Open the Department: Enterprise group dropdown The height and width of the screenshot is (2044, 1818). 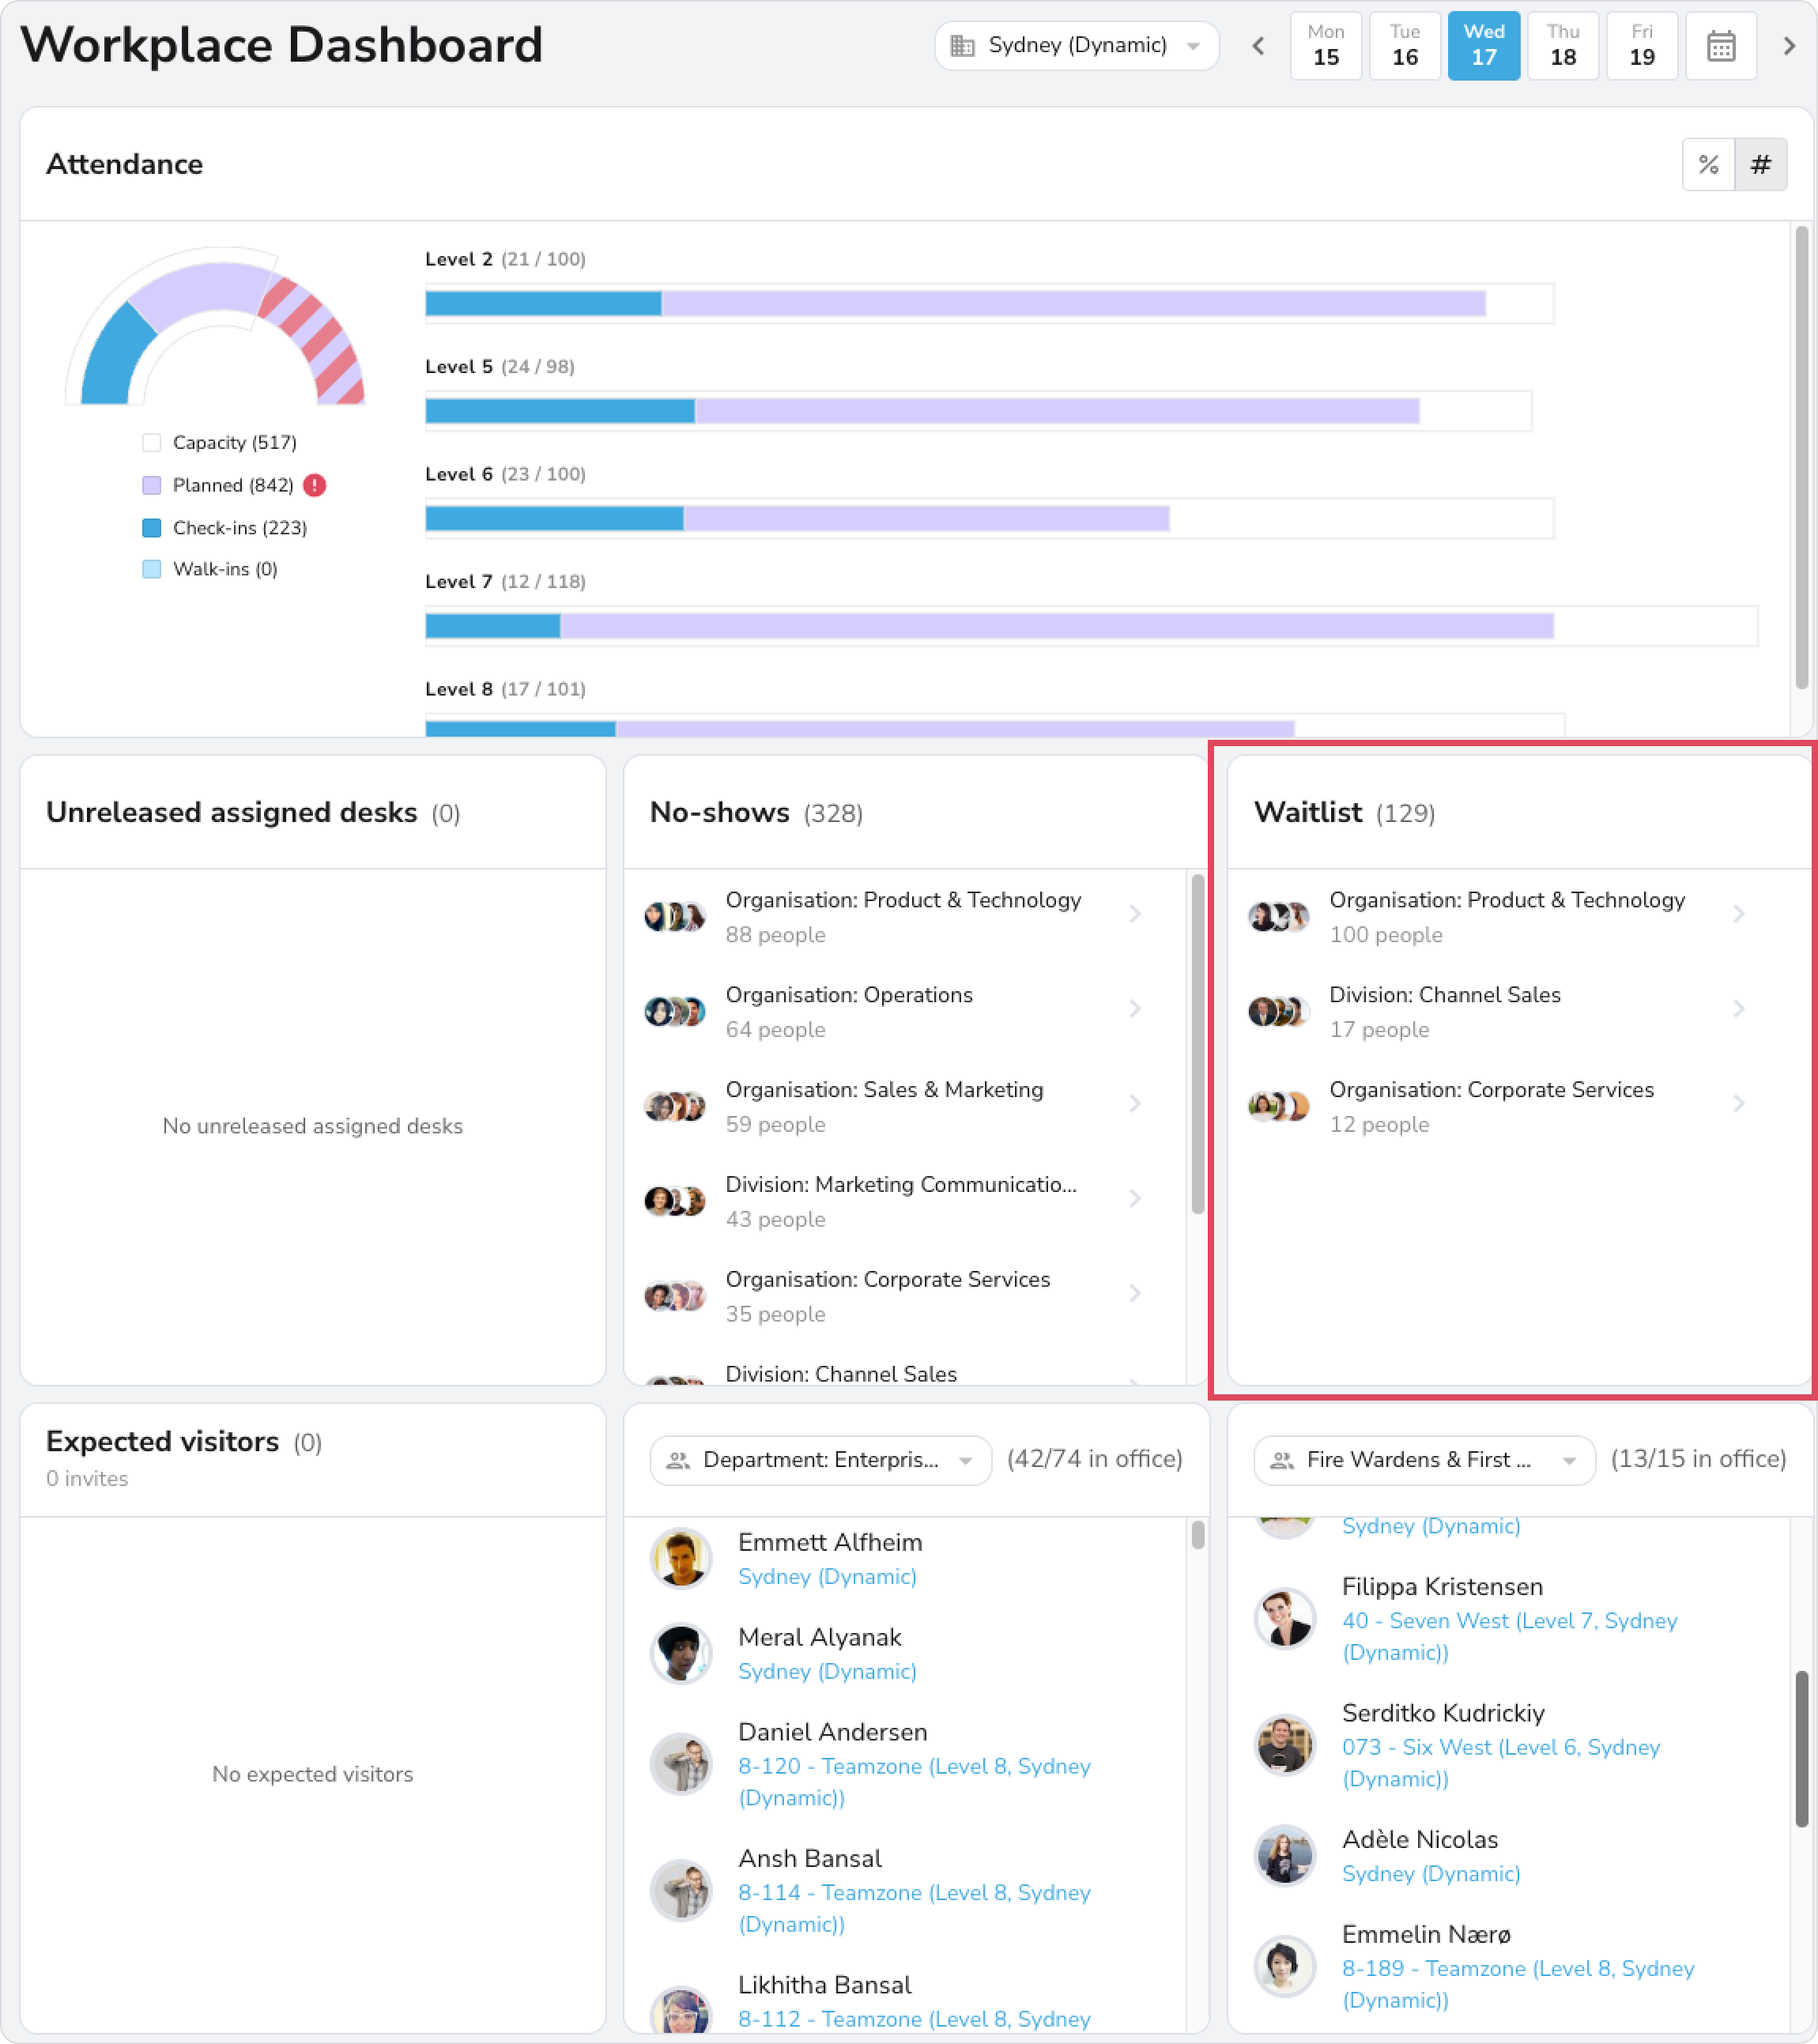(x=820, y=1460)
